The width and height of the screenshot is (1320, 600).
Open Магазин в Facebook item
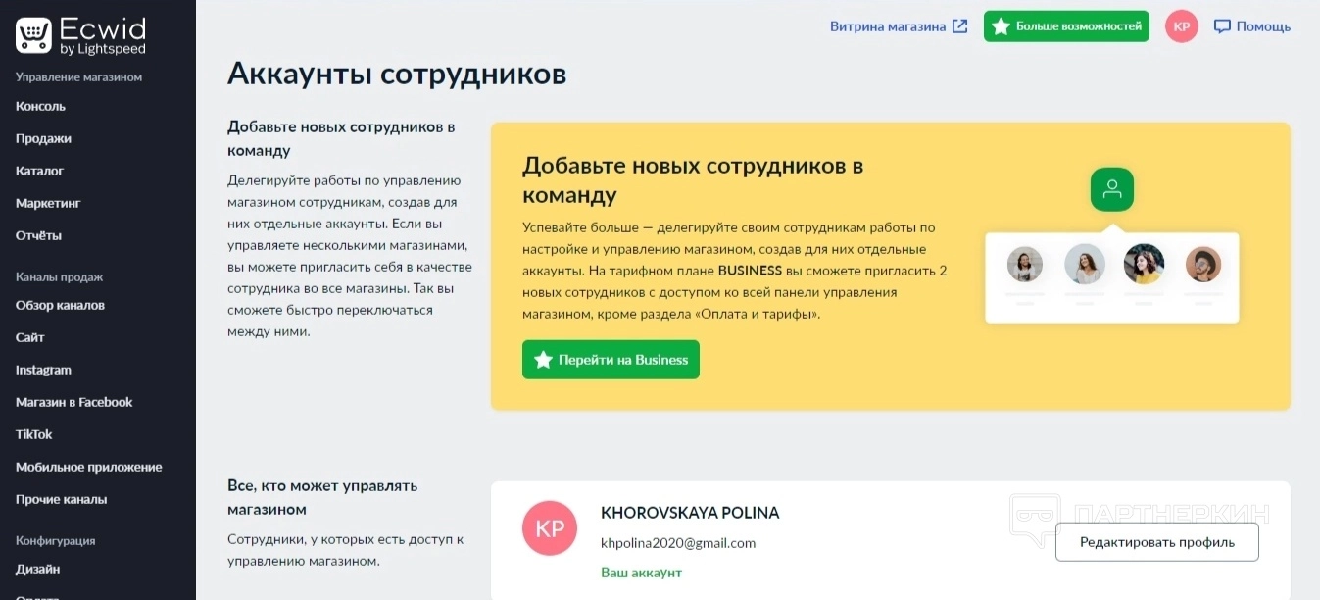(73, 402)
